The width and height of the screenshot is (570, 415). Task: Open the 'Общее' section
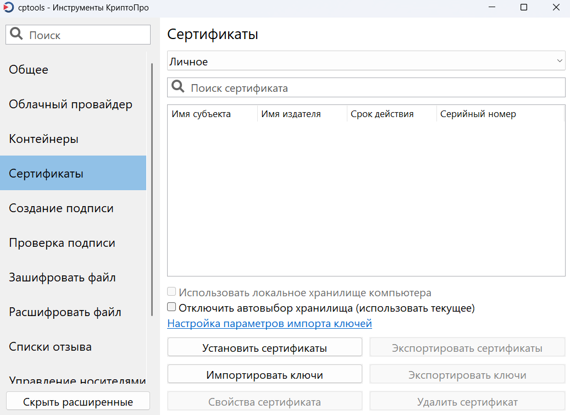[29, 70]
